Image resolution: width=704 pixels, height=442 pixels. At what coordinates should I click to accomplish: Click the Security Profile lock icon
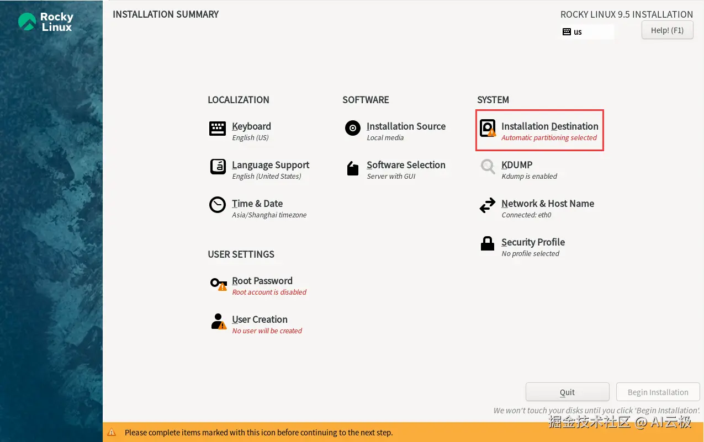(488, 243)
